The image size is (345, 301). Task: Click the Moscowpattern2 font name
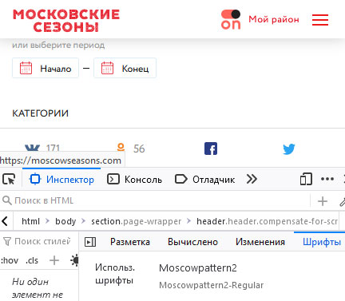198,268
